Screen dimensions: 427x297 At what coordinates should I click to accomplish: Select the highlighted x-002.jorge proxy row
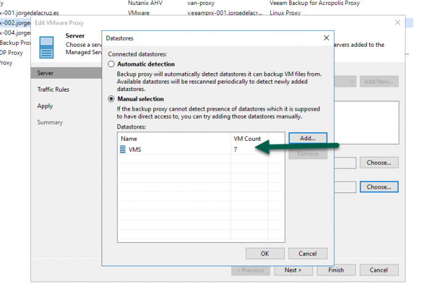[x=15, y=23]
